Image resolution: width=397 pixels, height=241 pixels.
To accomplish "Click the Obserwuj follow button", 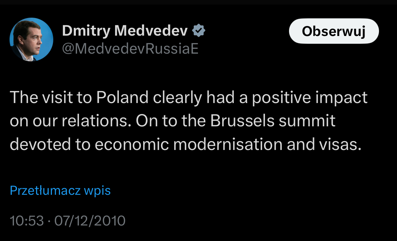I will click(333, 31).
